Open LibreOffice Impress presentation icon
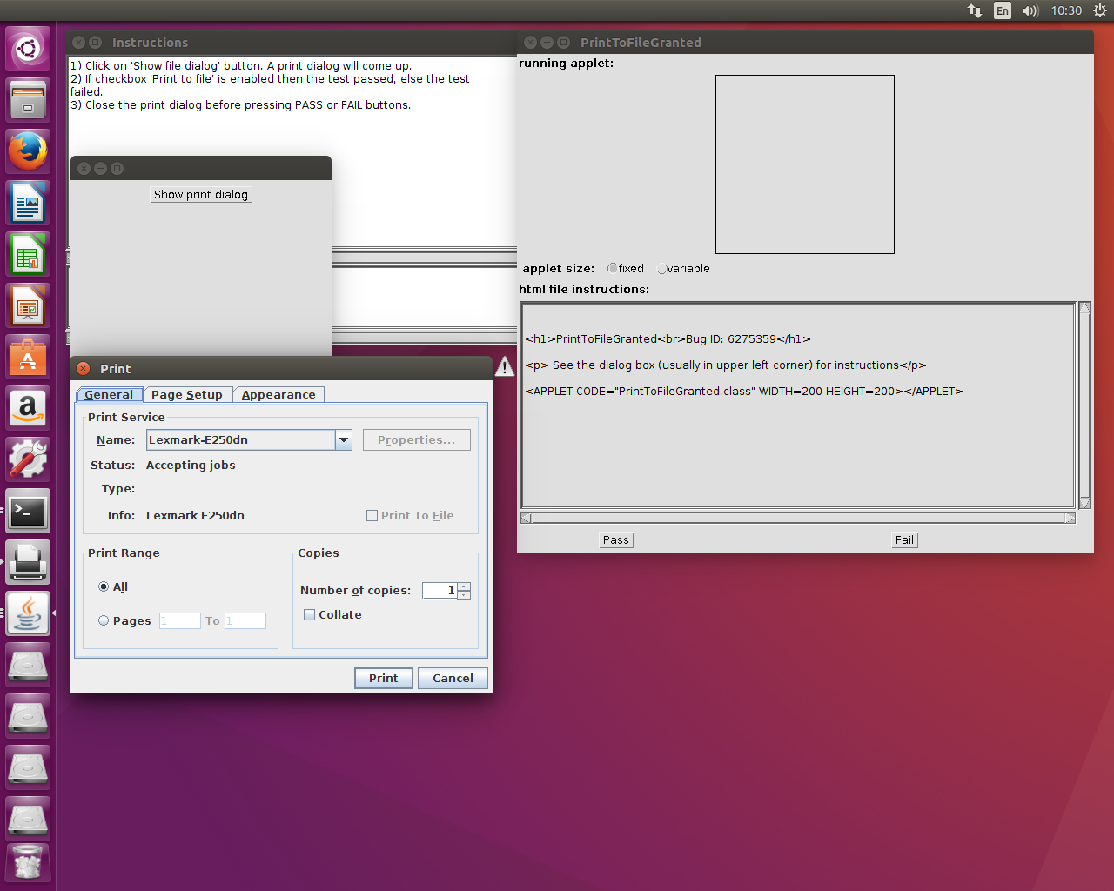Screen dimensions: 1114x891 pos(28,306)
